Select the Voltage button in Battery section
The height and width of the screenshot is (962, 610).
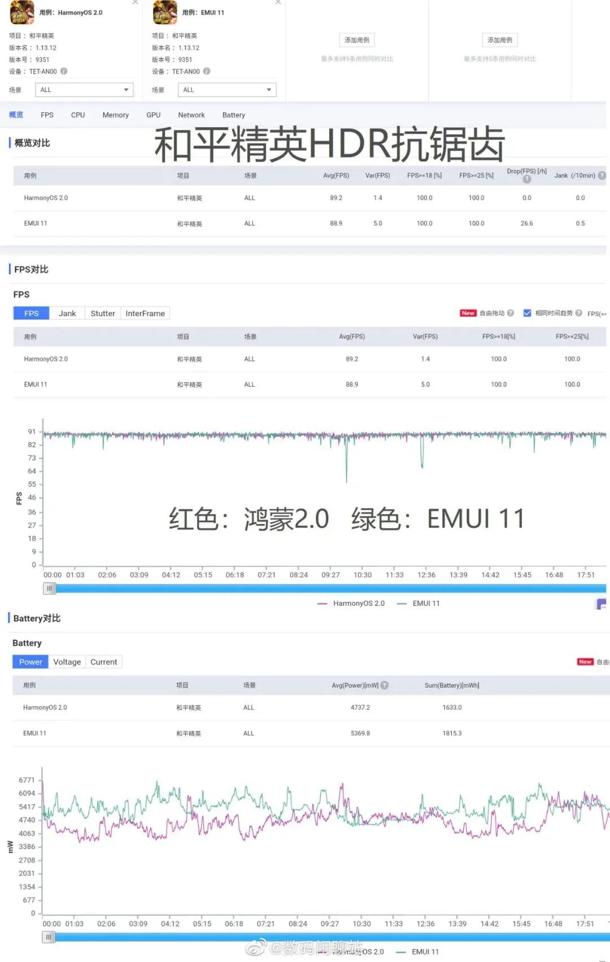[67, 662]
